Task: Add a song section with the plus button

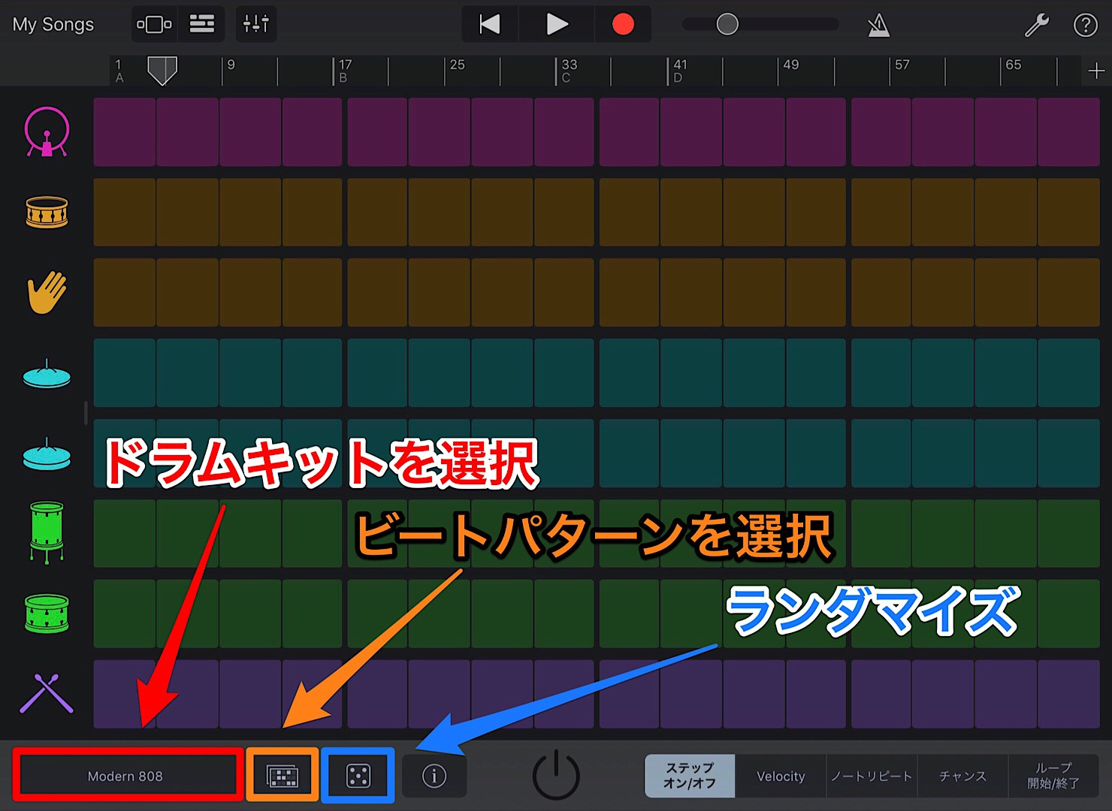Action: tap(1095, 71)
